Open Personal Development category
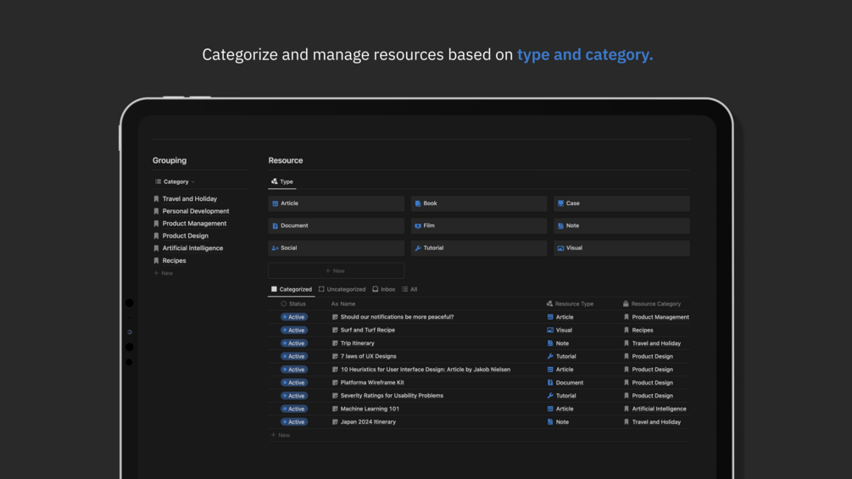This screenshot has height=479, width=852. [x=196, y=211]
